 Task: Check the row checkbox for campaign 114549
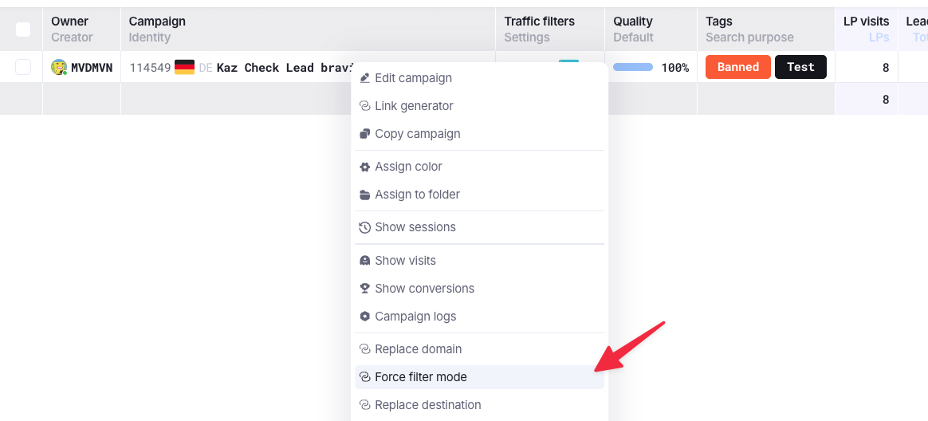click(x=23, y=67)
